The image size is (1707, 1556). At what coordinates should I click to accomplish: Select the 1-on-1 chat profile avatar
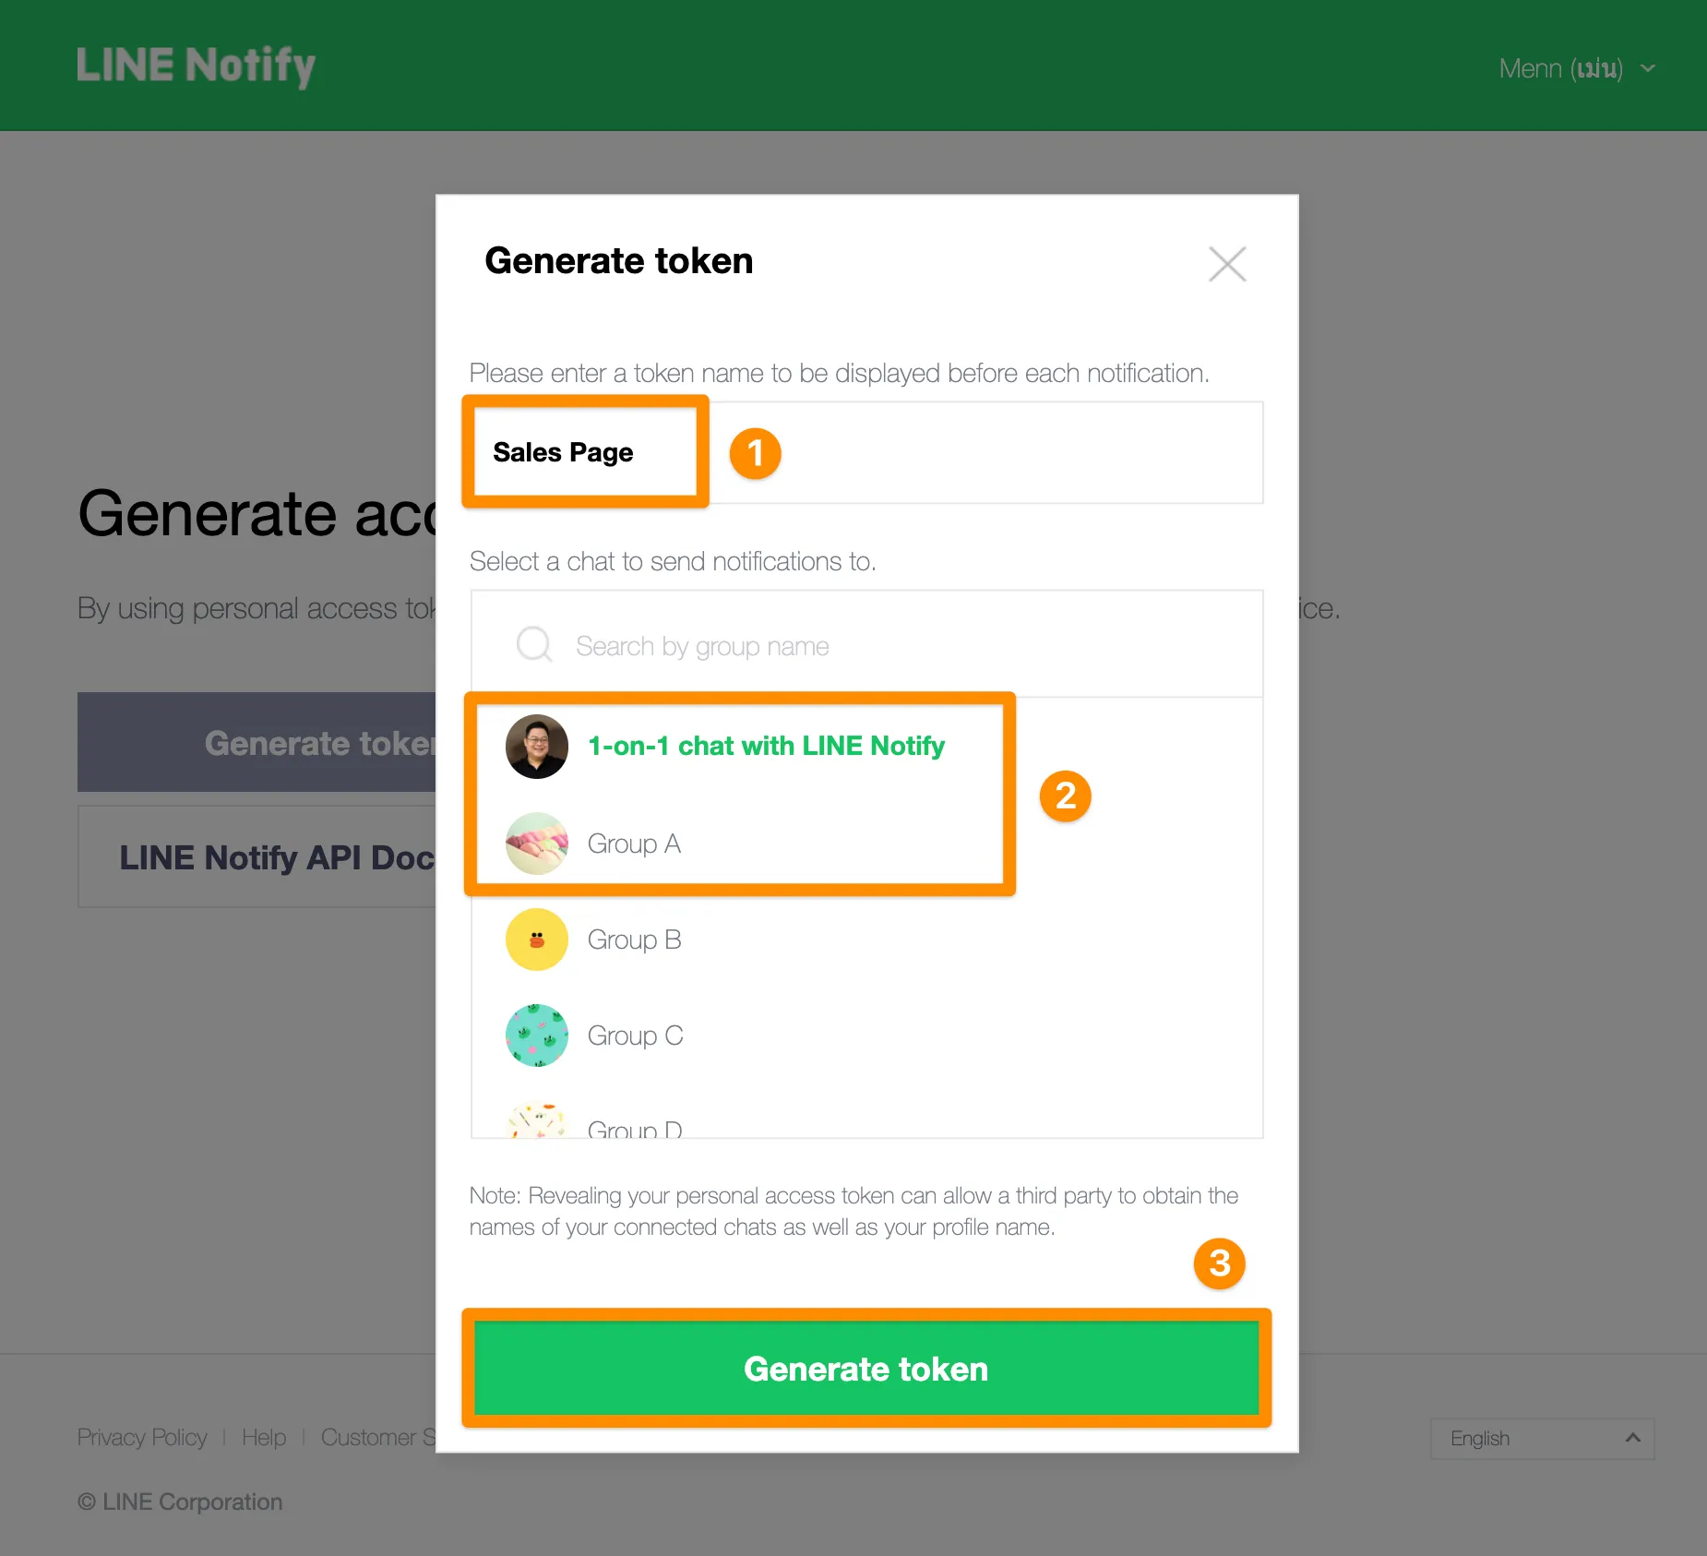click(x=536, y=746)
